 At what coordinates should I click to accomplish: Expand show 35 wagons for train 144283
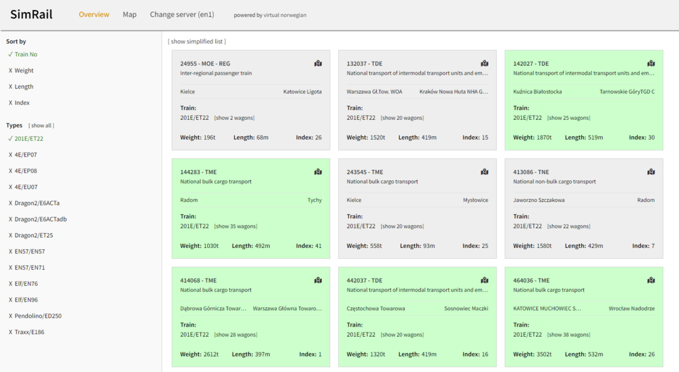(x=236, y=226)
